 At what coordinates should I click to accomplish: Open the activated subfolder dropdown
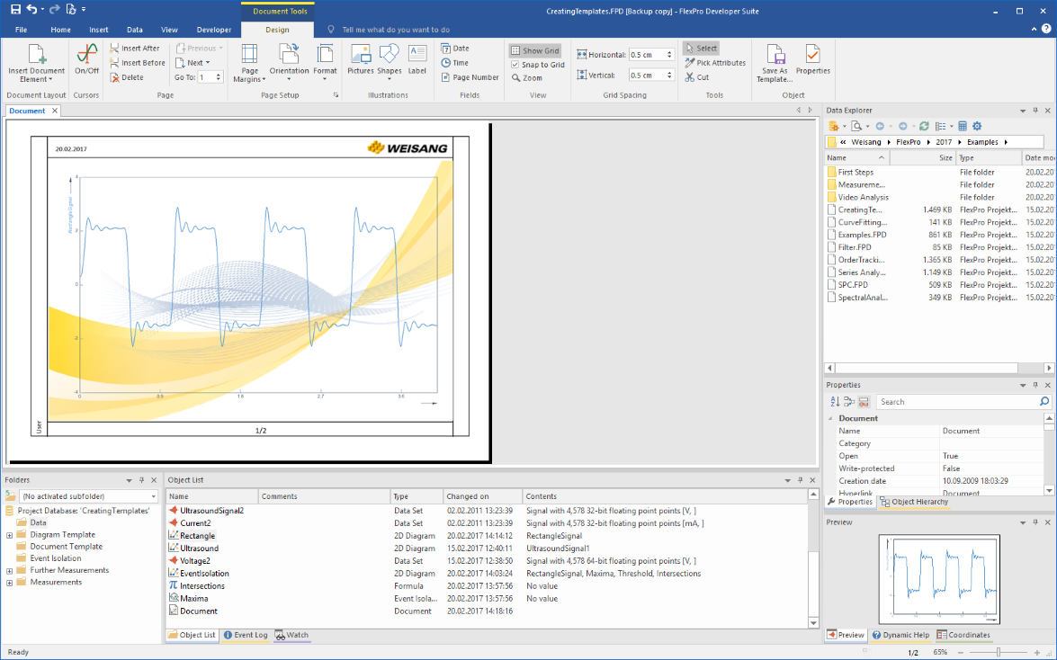click(154, 496)
